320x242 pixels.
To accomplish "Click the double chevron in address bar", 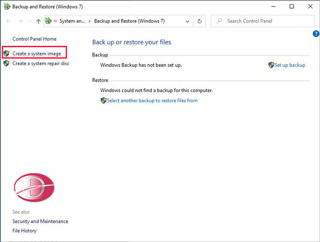I will tap(55, 21).
